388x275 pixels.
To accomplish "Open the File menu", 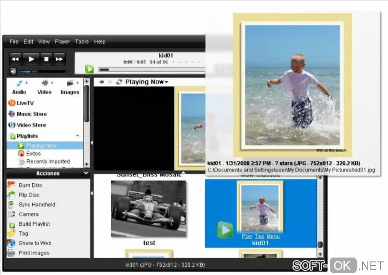I will [14, 41].
